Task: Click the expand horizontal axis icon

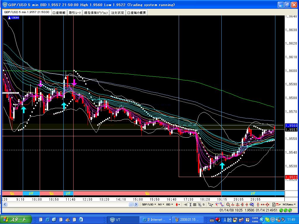Action: [237, 204]
